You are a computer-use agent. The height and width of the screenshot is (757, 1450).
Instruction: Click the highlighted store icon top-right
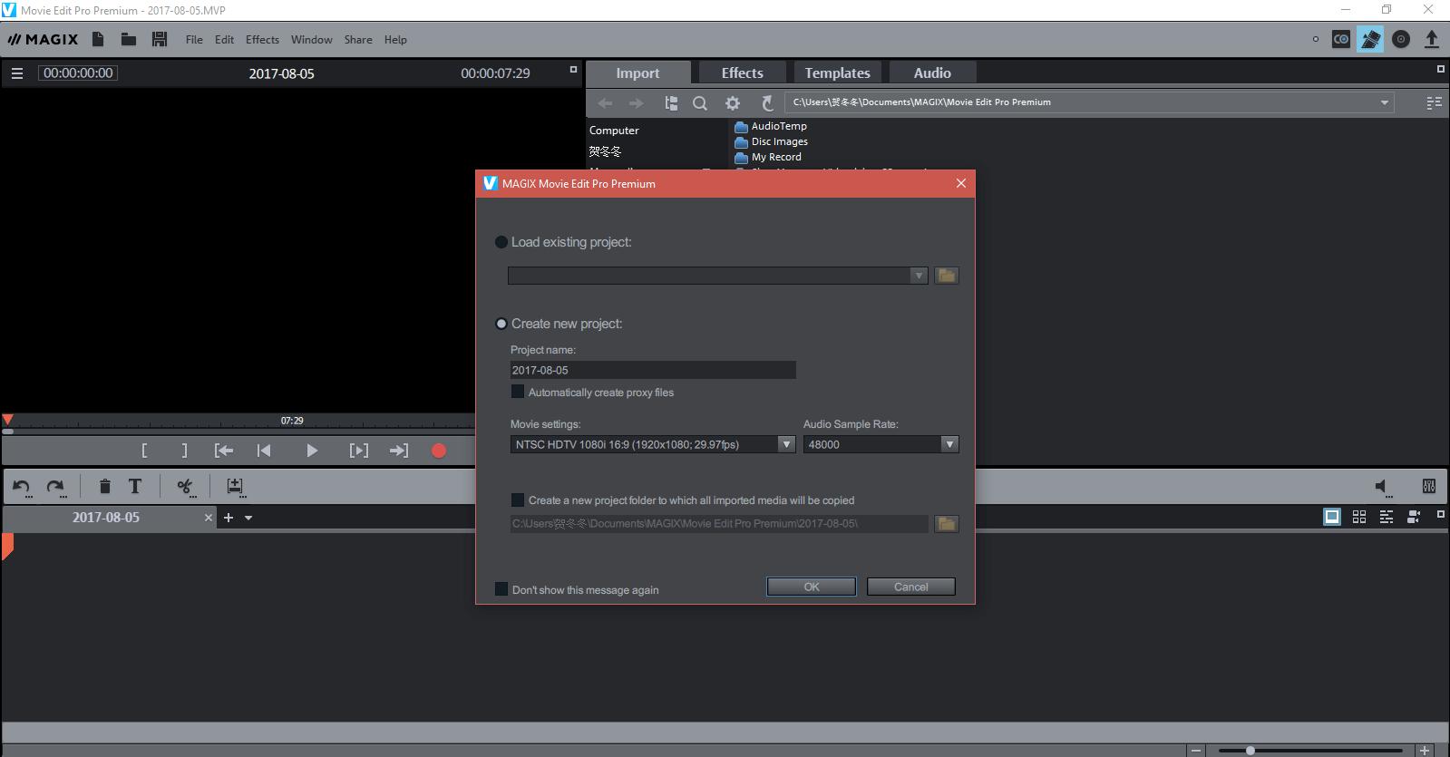1370,39
